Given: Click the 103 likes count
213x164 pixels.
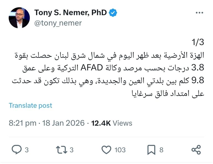Looking at the screenshot, I should pyautogui.click(x=120, y=150).
